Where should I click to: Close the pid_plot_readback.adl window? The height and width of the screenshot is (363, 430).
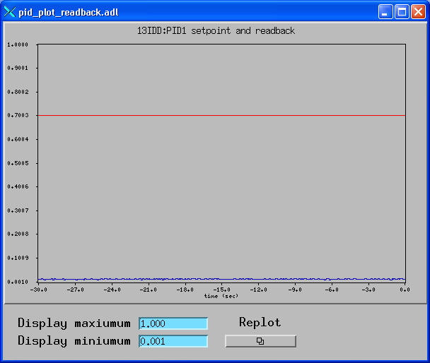[x=418, y=12]
